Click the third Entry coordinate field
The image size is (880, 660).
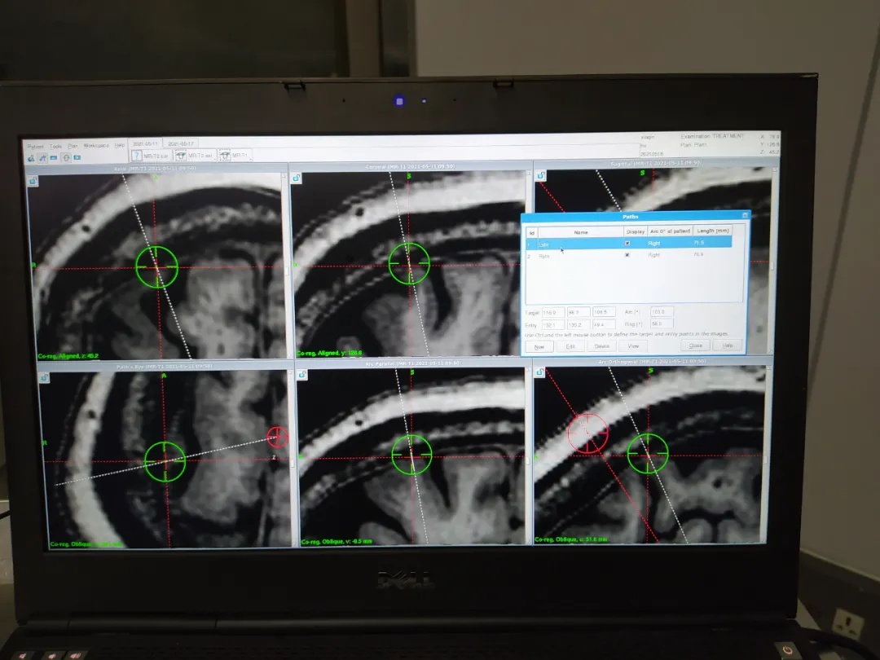604,323
